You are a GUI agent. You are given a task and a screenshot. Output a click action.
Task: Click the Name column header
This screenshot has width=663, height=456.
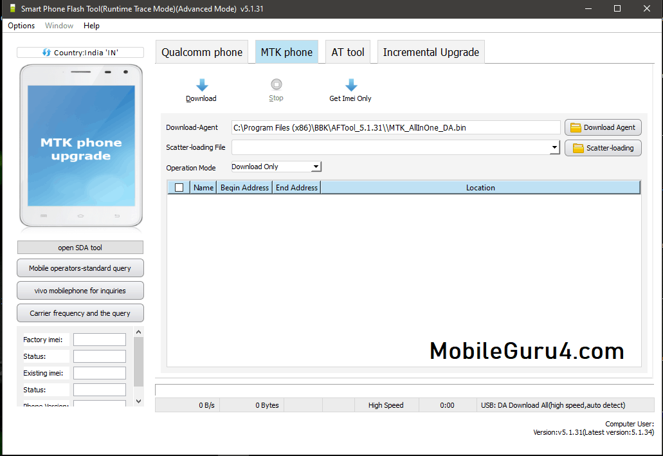pyautogui.click(x=203, y=187)
